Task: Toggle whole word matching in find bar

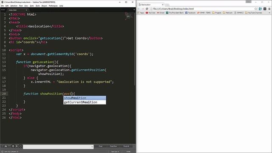Action: [9, 146]
